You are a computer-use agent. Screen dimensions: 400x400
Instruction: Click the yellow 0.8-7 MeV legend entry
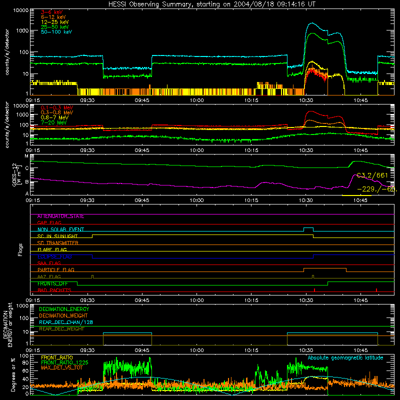click(54, 117)
